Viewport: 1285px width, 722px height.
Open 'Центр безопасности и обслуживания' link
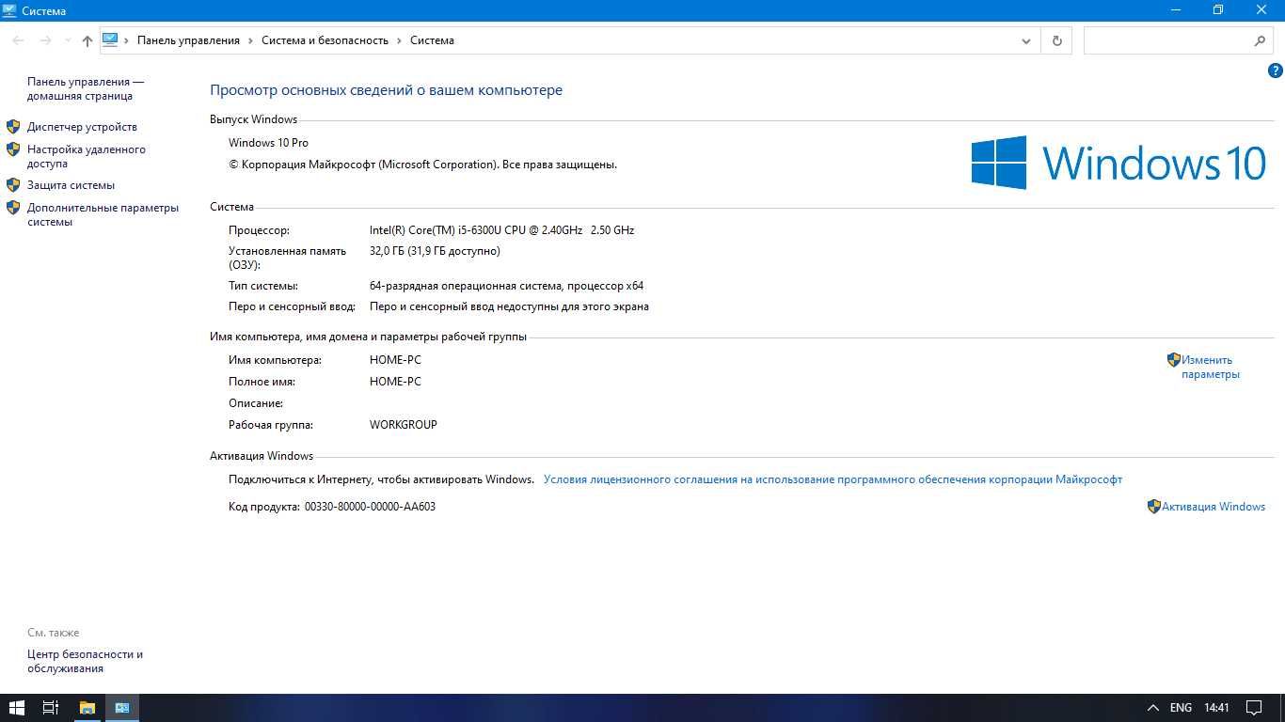[x=85, y=661]
